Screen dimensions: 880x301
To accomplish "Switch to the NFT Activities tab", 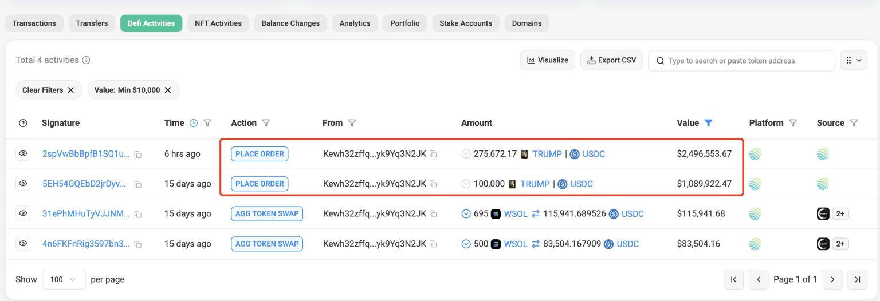I will tap(218, 23).
